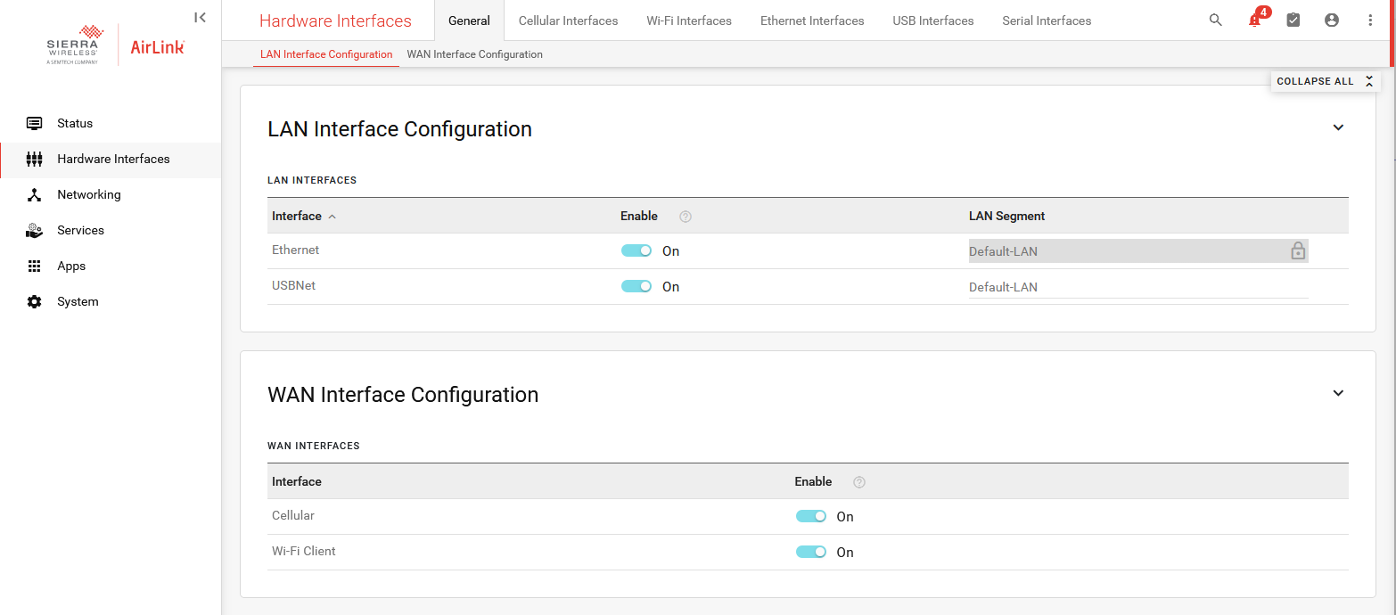Open the three-dot more options menu
The height and width of the screenshot is (615, 1396).
pyautogui.click(x=1370, y=20)
